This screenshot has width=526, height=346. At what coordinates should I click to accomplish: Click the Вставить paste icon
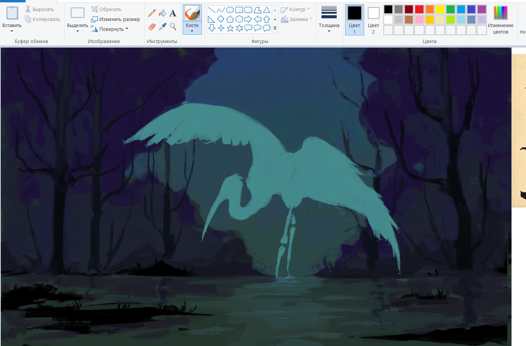click(12, 13)
